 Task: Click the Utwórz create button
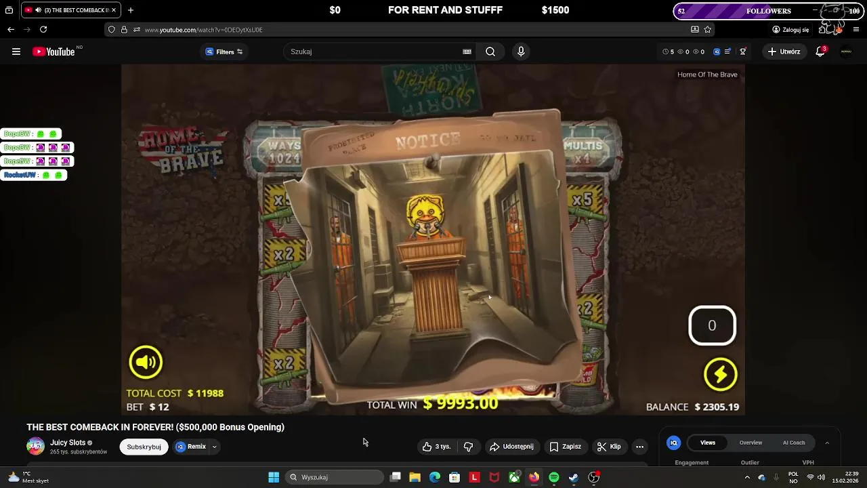pyautogui.click(x=784, y=52)
